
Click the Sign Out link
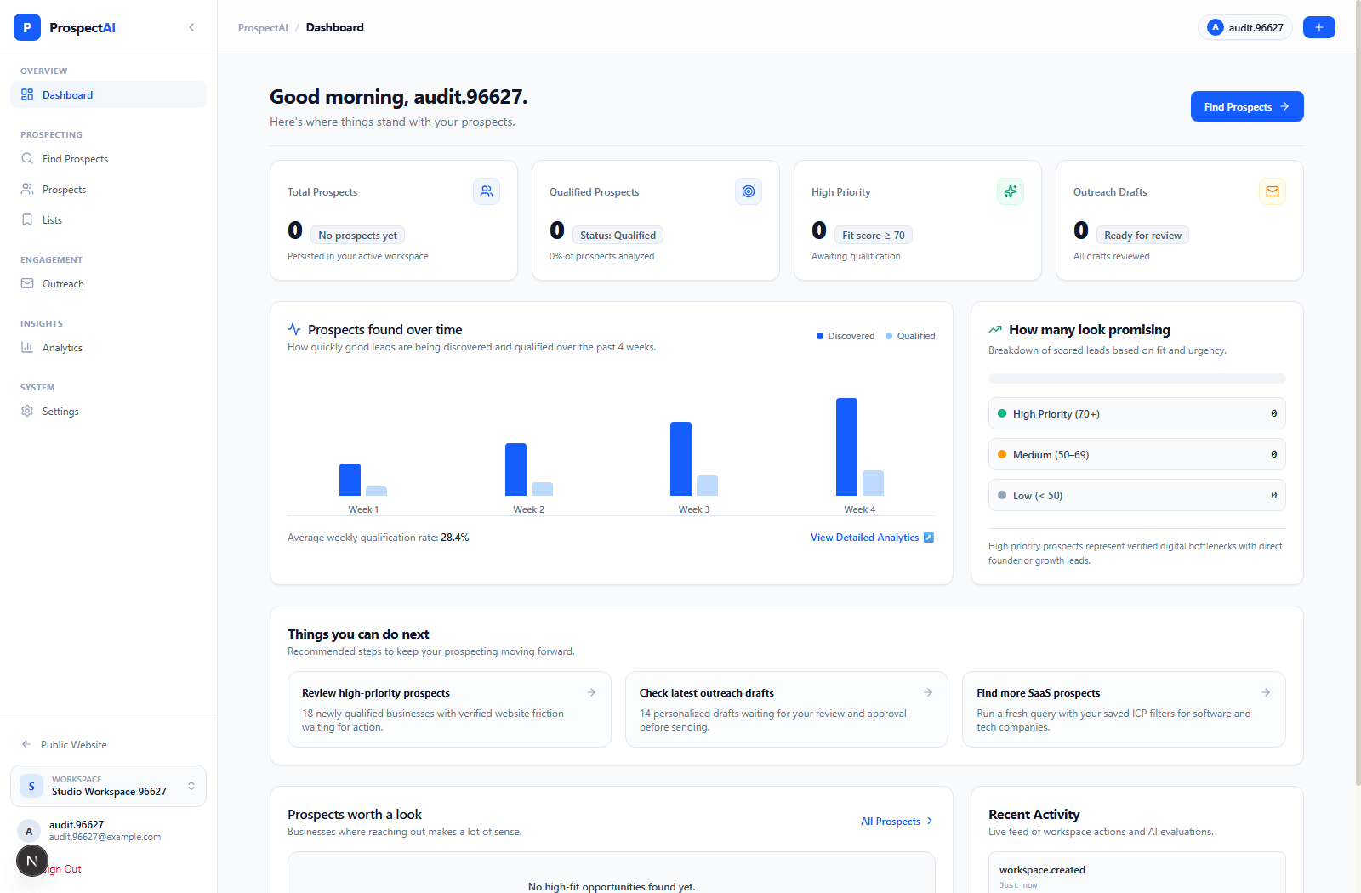63,869
